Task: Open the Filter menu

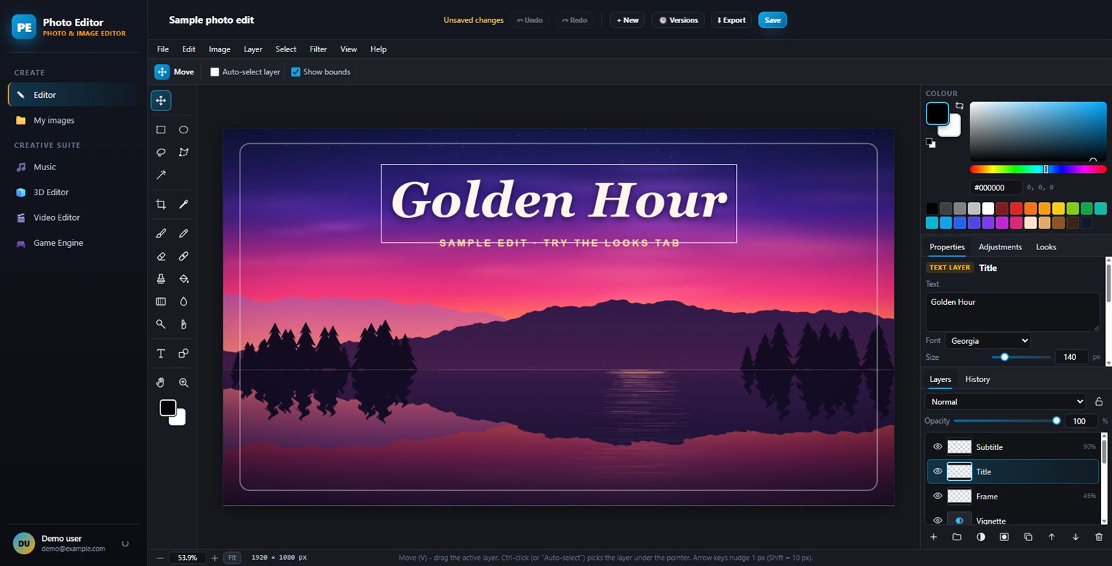Action: [318, 49]
